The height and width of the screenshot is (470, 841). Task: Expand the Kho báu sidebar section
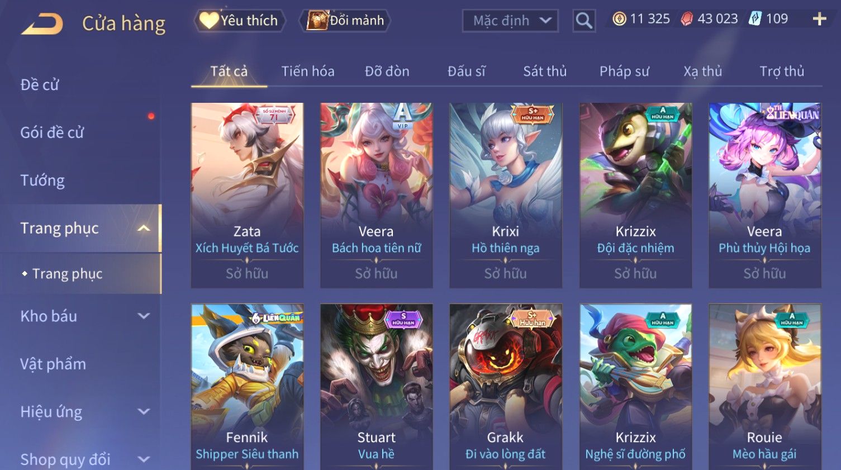pos(144,316)
